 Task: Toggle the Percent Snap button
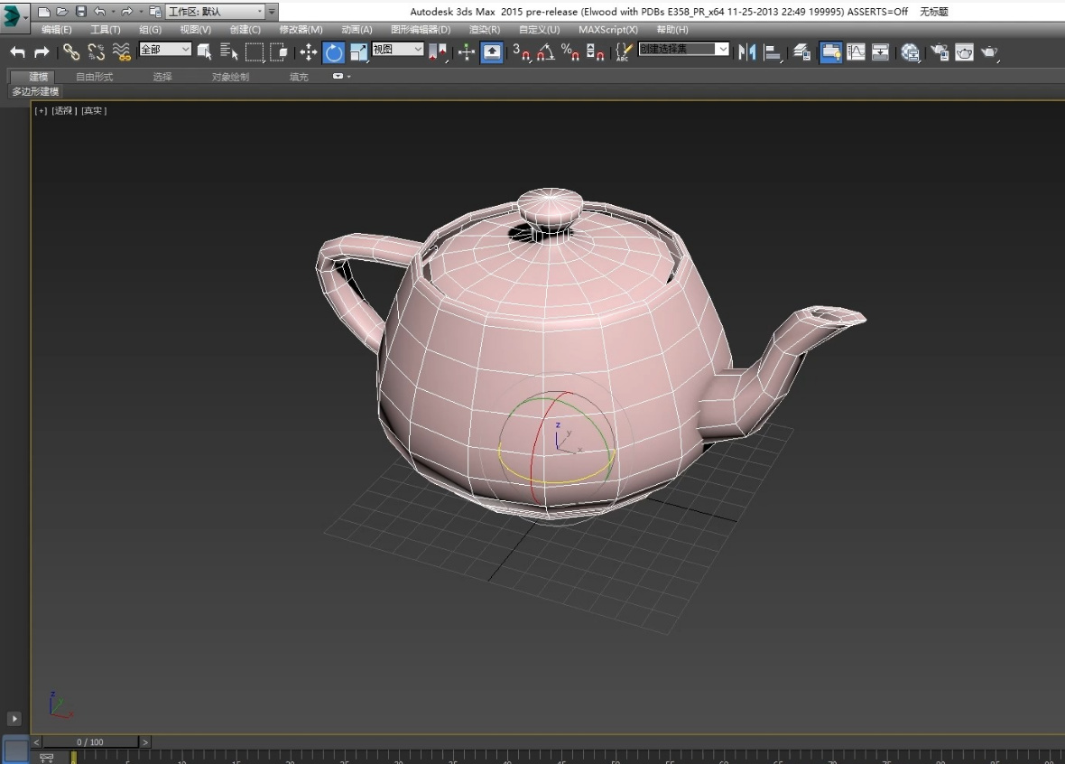pyautogui.click(x=570, y=52)
